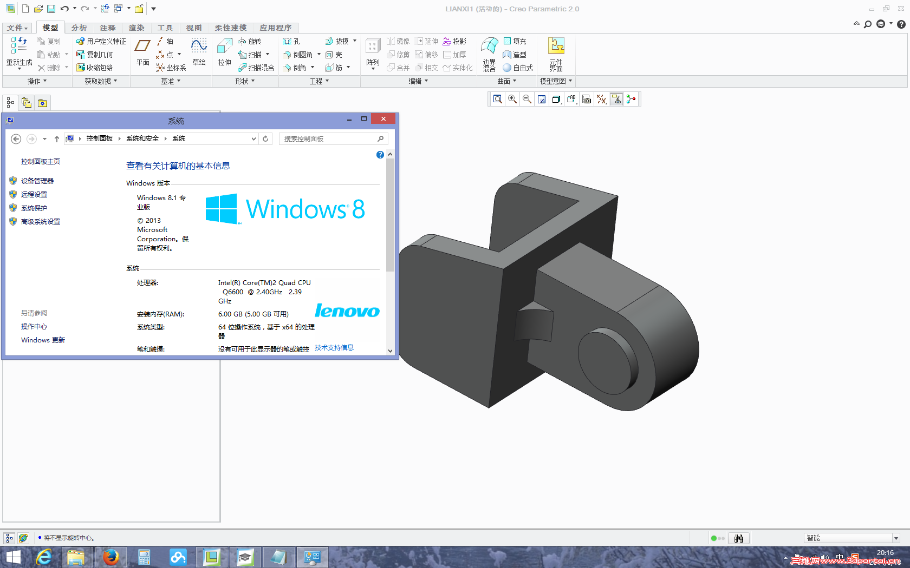Screen dimensions: 910x568
Task: Open the smart (智能) selection filter dropdown
Action: [x=896, y=538]
